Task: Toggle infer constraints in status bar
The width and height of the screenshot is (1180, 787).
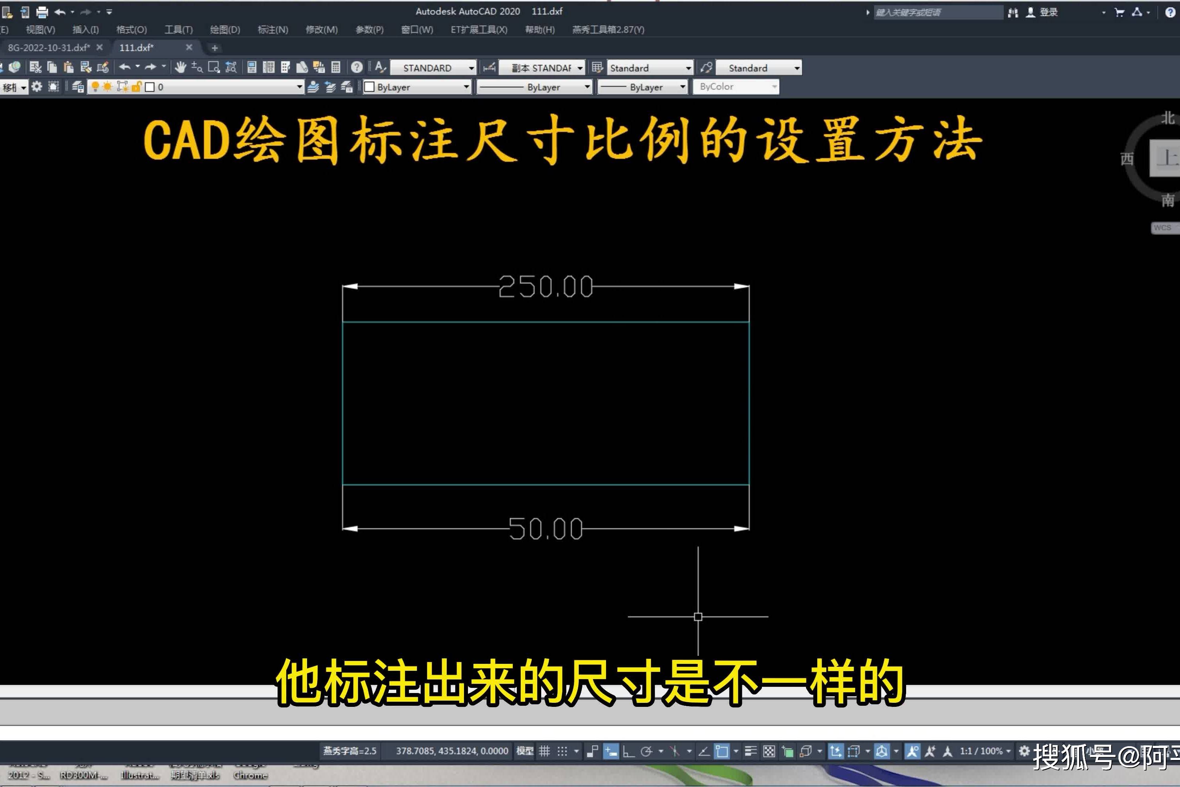Action: (x=593, y=751)
